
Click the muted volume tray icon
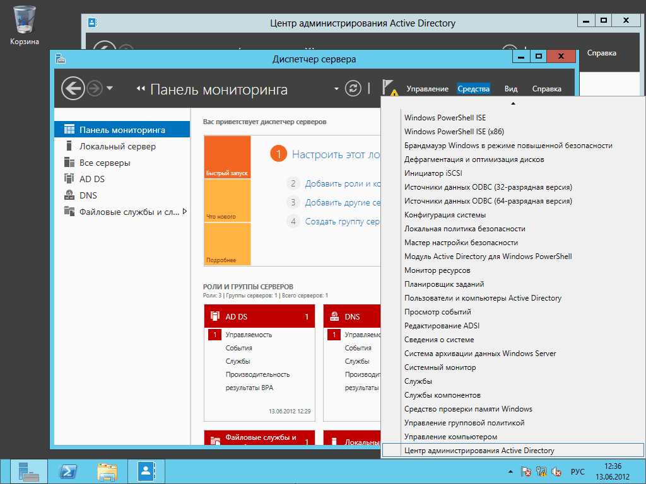[556, 471]
